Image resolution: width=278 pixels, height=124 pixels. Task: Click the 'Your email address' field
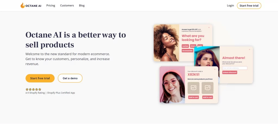coord(235,68)
